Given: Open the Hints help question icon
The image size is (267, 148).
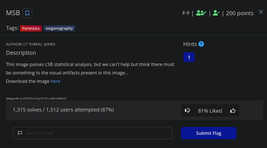Looking at the screenshot, I should point(201,44).
